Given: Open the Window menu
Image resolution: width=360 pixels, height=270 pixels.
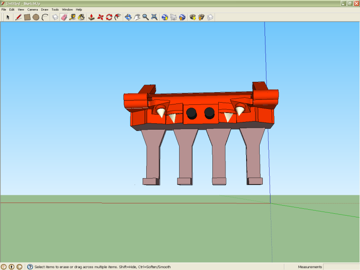Looking at the screenshot, I should coord(67,9).
